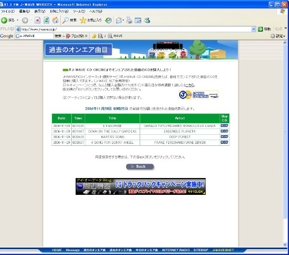Click the Print icon in toolbar
This screenshot has width=289, height=255.
tap(128, 20)
